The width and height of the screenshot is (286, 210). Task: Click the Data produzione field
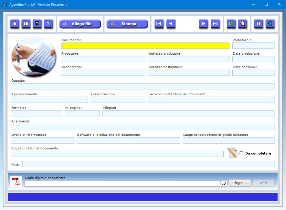pos(253,59)
